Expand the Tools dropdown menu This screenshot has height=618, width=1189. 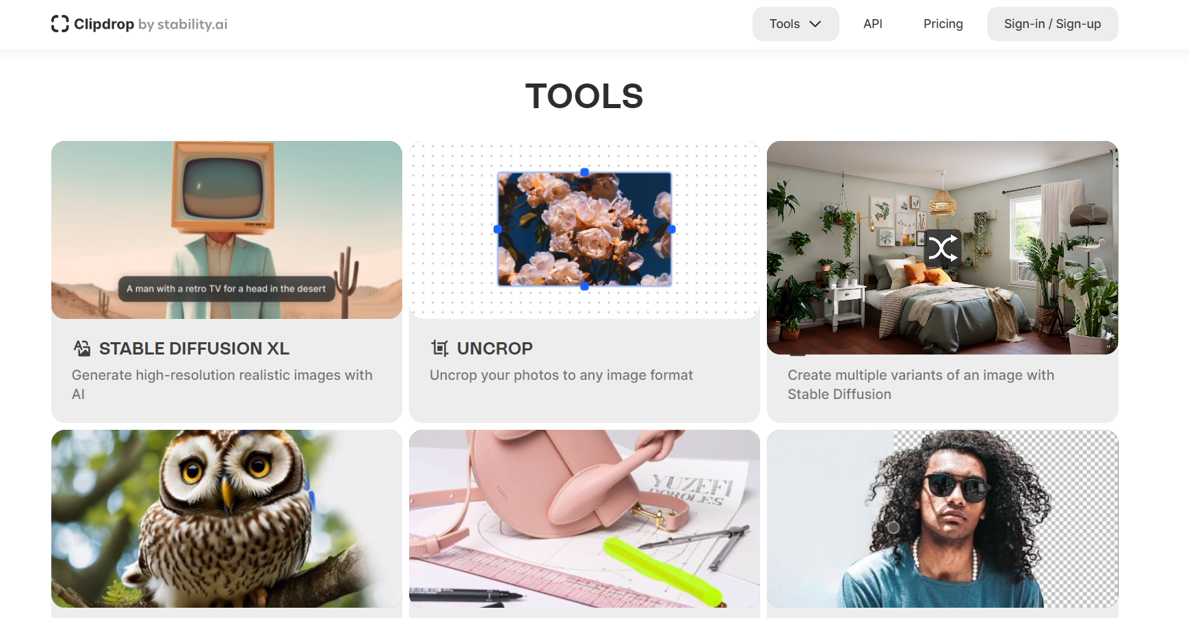pyautogui.click(x=796, y=24)
